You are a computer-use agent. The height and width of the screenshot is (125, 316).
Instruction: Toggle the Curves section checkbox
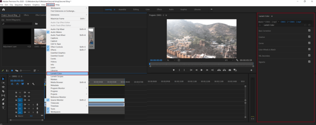tap(309, 43)
